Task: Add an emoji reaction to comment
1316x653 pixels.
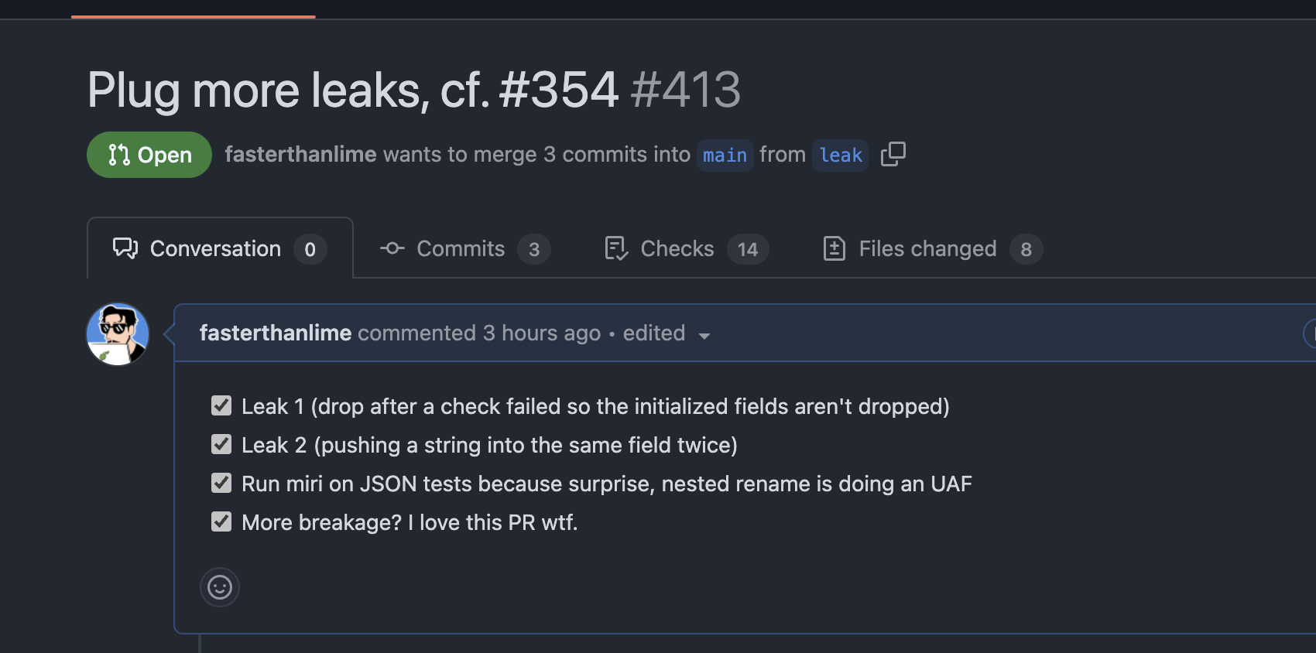Action: coord(220,587)
